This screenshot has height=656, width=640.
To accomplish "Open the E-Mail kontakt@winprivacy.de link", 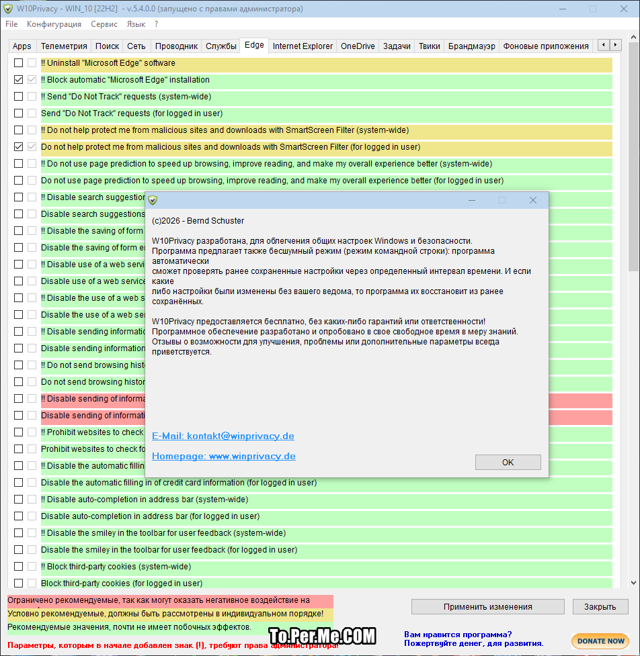I will 223,436.
